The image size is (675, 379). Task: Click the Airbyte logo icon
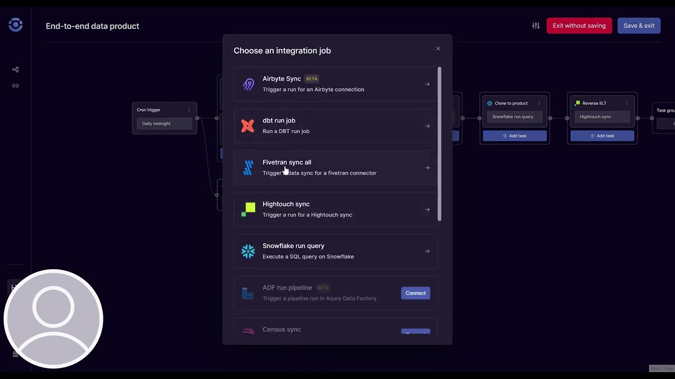coord(248,84)
